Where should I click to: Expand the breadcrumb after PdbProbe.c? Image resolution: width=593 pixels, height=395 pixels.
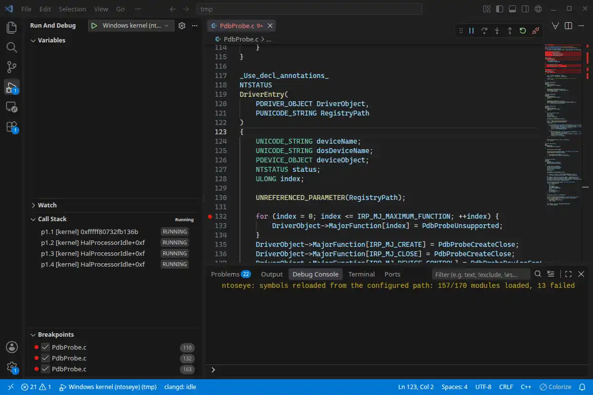coord(268,39)
